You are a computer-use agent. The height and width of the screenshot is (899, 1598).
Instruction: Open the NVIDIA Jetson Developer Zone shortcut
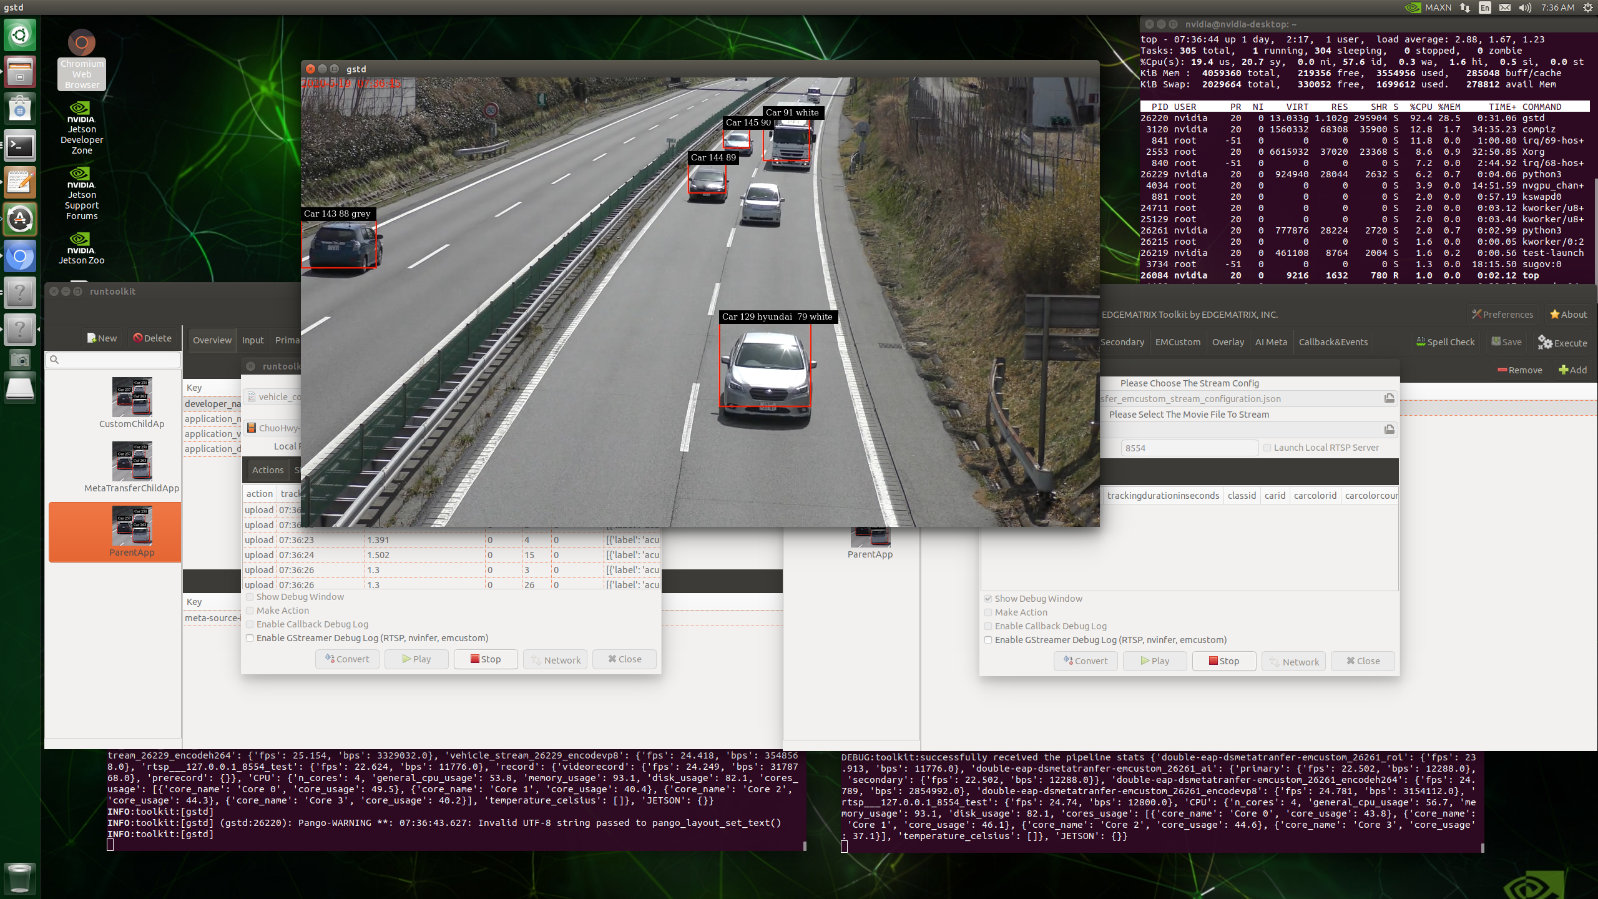[82, 128]
